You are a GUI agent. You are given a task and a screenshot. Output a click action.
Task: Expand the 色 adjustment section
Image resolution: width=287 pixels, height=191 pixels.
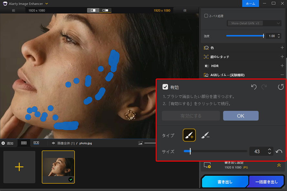point(282,48)
